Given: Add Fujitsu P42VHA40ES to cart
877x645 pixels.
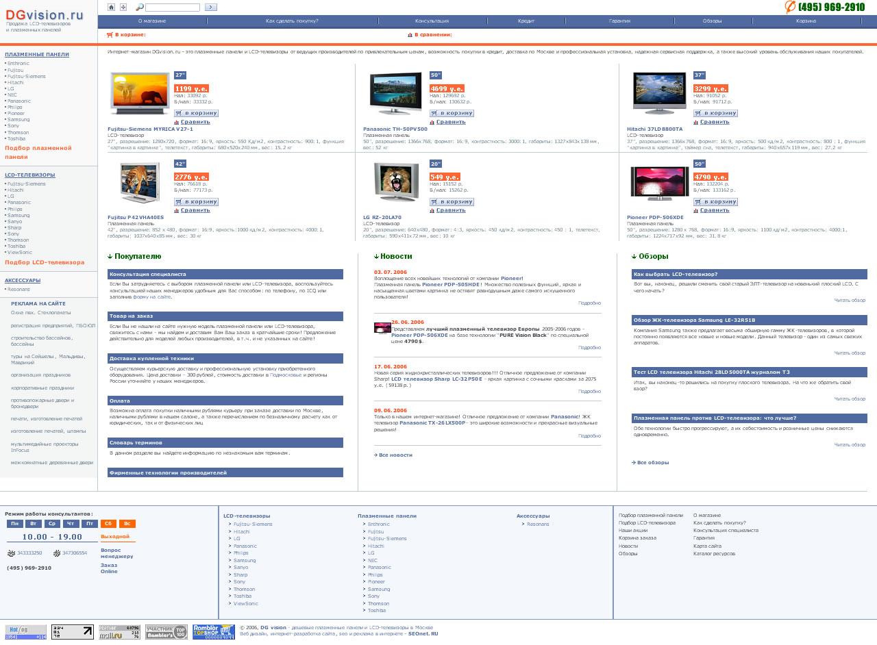Looking at the screenshot, I should [196, 202].
